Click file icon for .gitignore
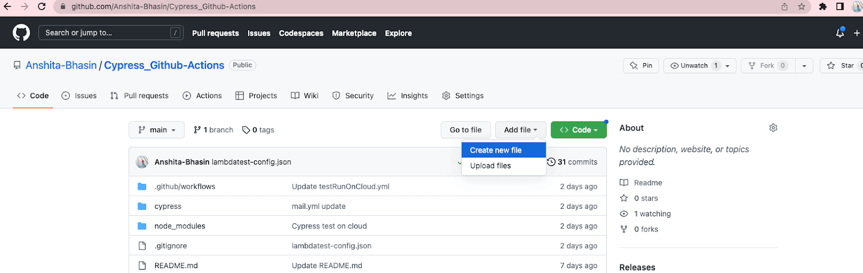The height and width of the screenshot is (273, 863). click(142, 246)
